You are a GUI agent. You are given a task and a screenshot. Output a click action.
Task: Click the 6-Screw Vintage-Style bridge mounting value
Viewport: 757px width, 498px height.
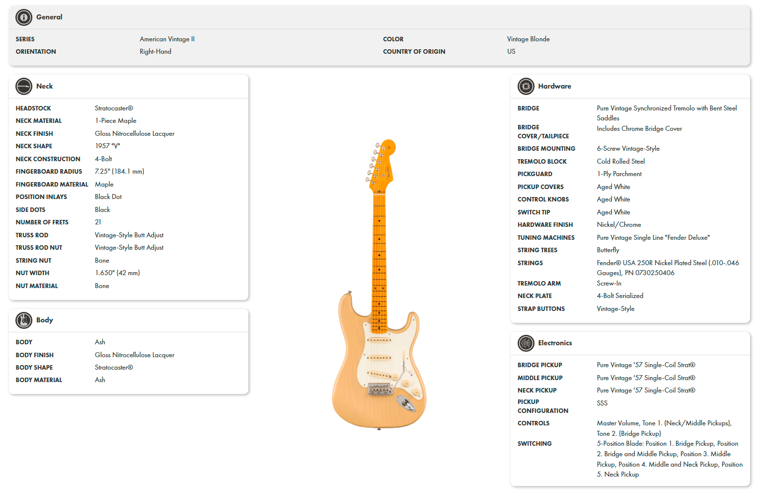tap(628, 149)
